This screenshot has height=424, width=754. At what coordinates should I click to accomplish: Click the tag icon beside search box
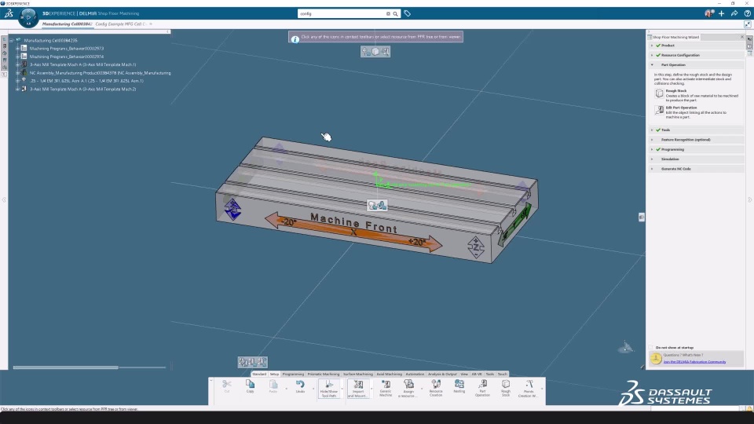click(408, 13)
